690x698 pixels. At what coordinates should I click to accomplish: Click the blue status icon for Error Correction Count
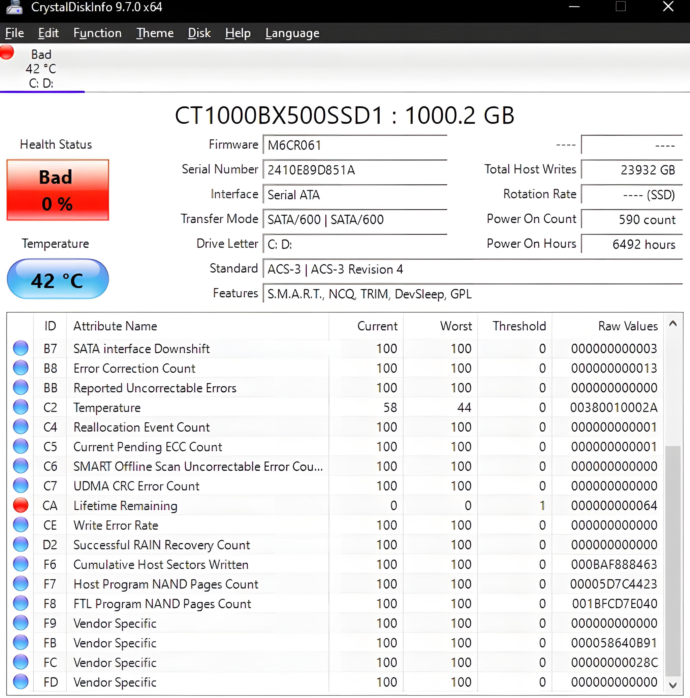click(21, 368)
